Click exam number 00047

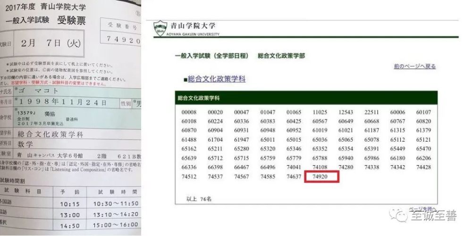click(x=241, y=112)
